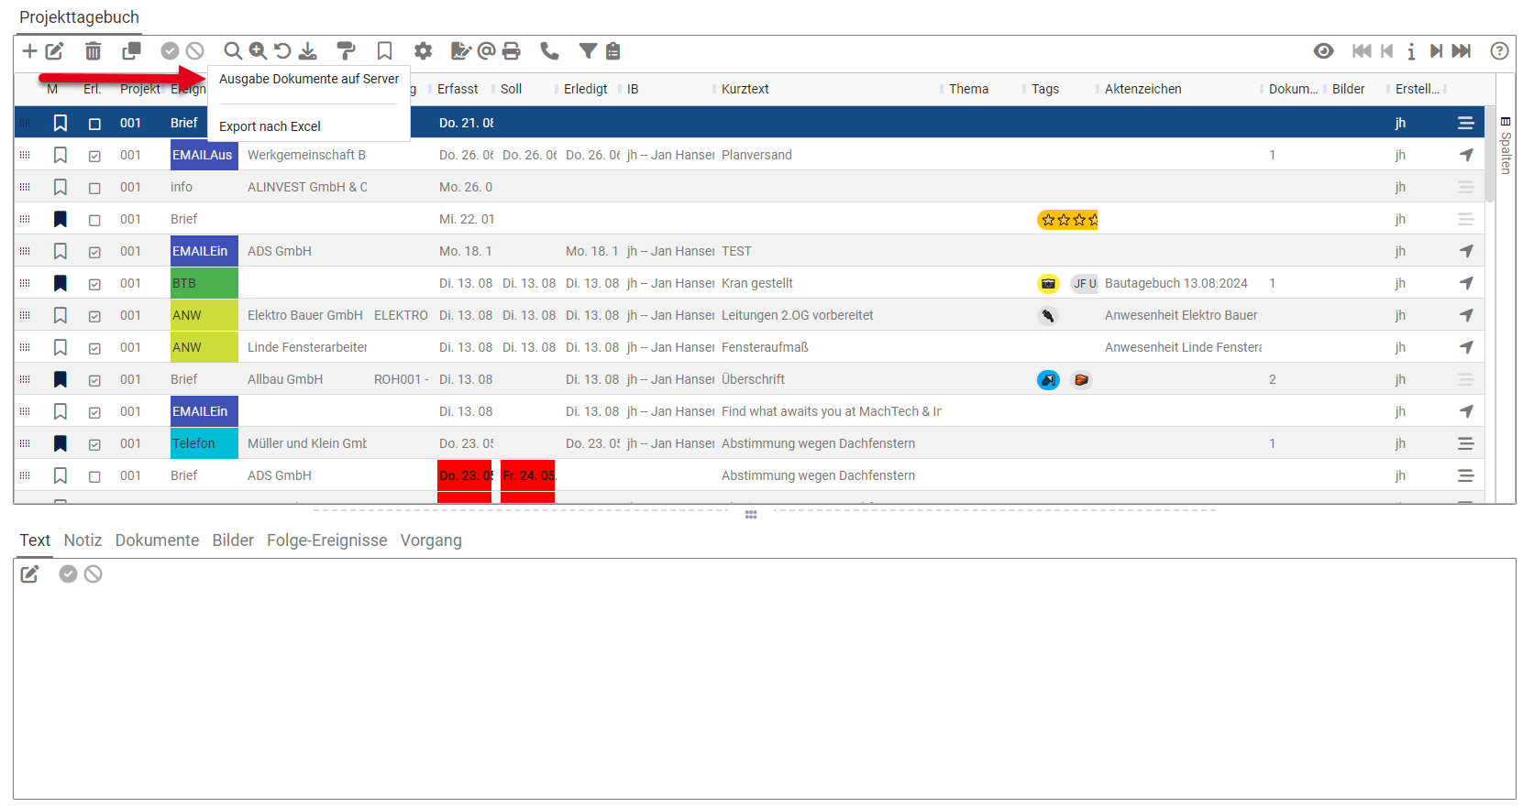Toggle the Erl. checkbox in the ALINVEST row
The height and width of the screenshot is (807, 1523).
94,188
